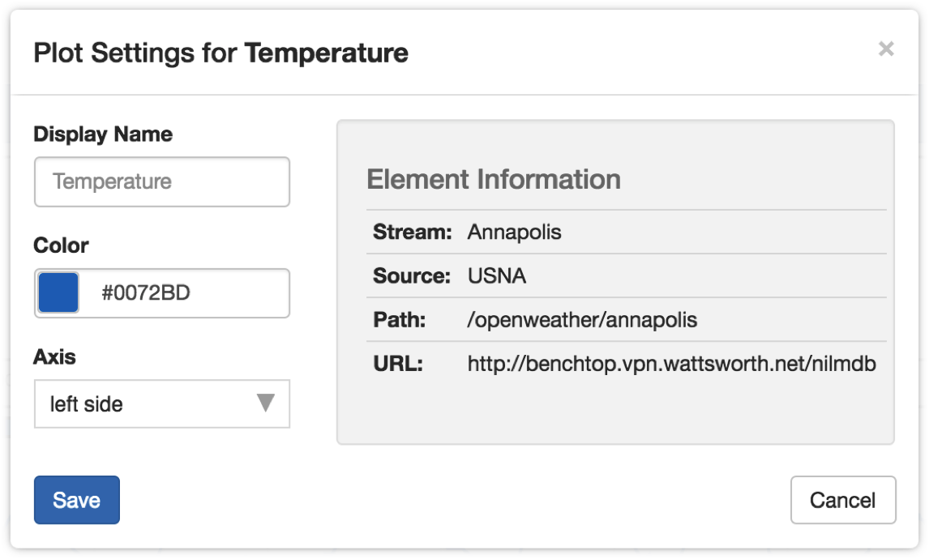Viewport: 929px width, 559px height.
Task: Click the Annapolis stream value
Action: (x=514, y=232)
